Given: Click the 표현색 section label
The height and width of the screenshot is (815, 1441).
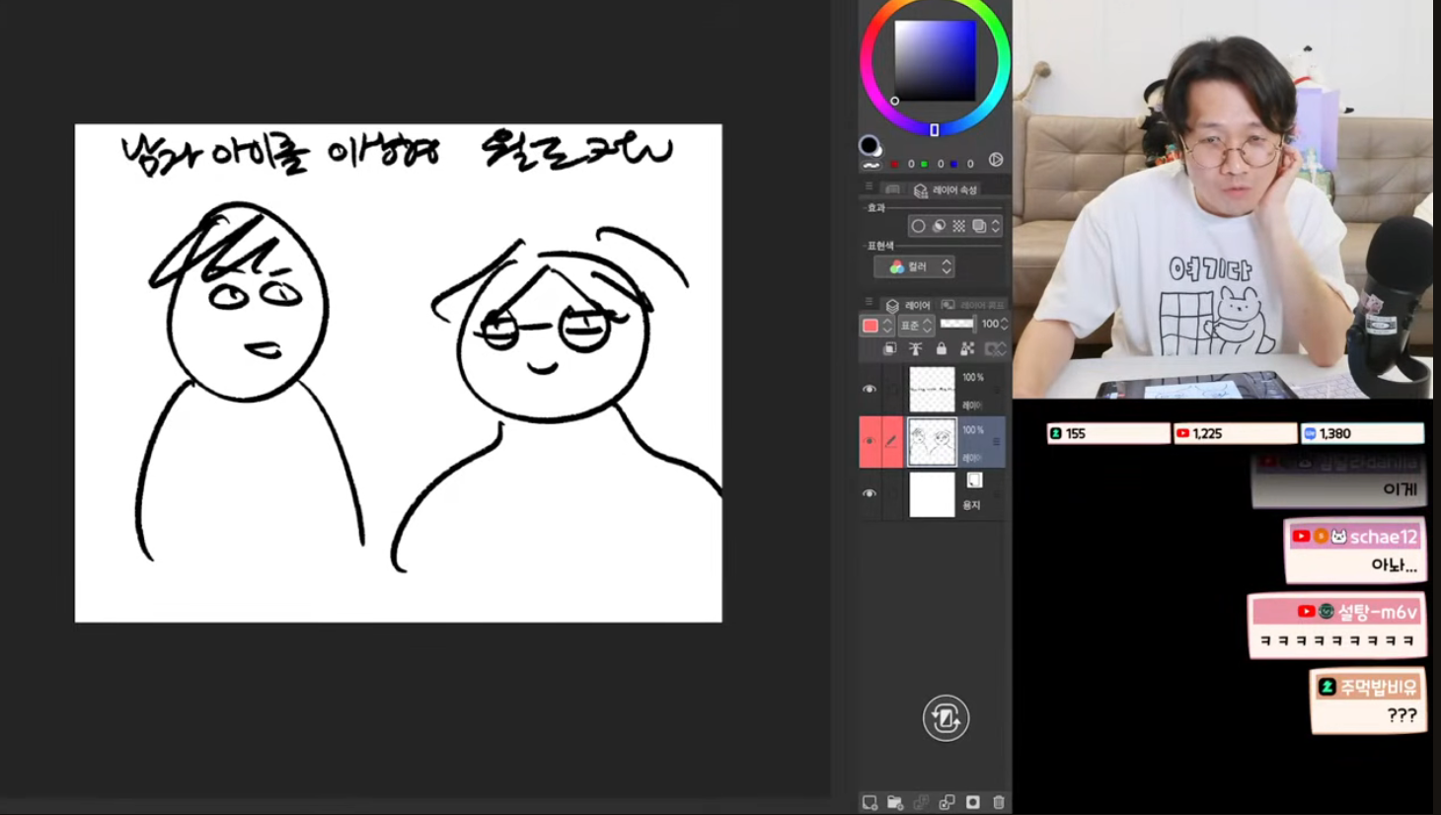Looking at the screenshot, I should (880, 246).
